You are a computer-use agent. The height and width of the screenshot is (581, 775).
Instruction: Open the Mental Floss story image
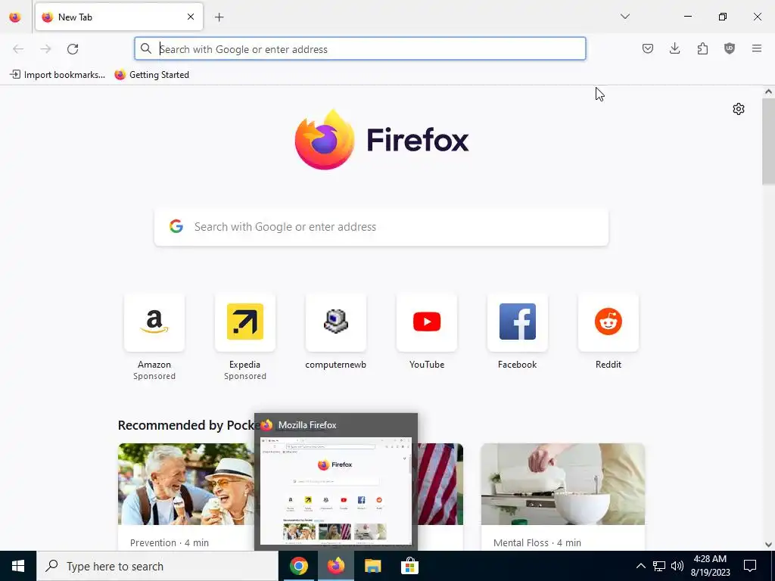tap(563, 484)
